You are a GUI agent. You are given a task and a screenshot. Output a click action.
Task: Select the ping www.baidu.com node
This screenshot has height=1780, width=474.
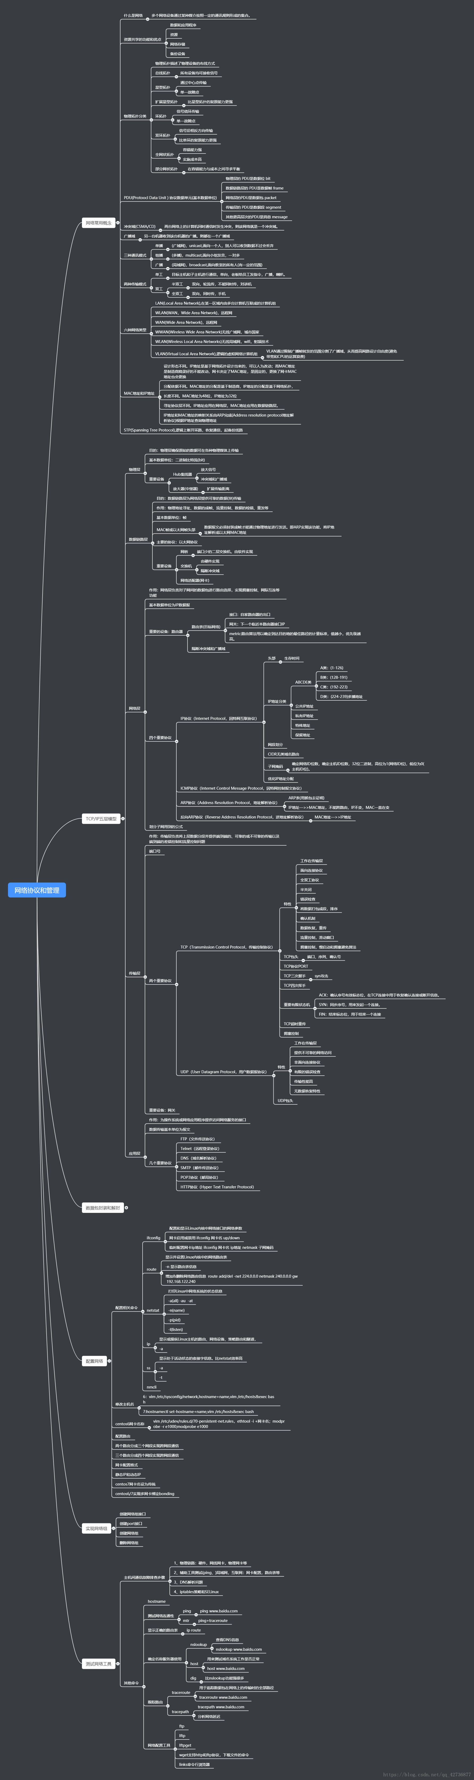coord(219,1611)
